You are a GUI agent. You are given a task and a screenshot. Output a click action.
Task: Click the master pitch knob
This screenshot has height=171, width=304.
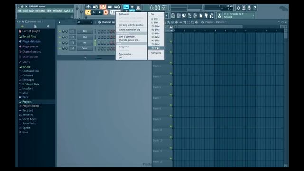(81, 12)
